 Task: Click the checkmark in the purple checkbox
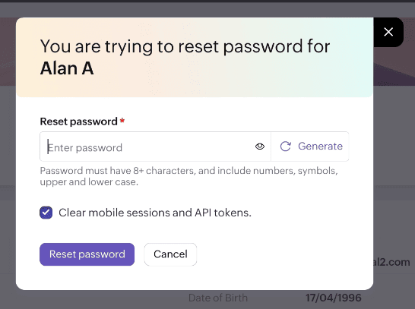(46, 213)
